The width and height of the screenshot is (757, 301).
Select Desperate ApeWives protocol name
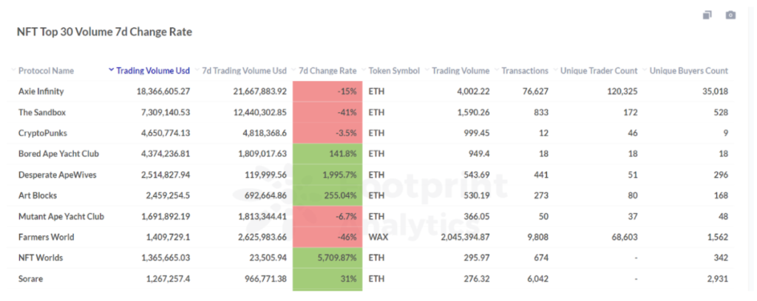pos(58,174)
